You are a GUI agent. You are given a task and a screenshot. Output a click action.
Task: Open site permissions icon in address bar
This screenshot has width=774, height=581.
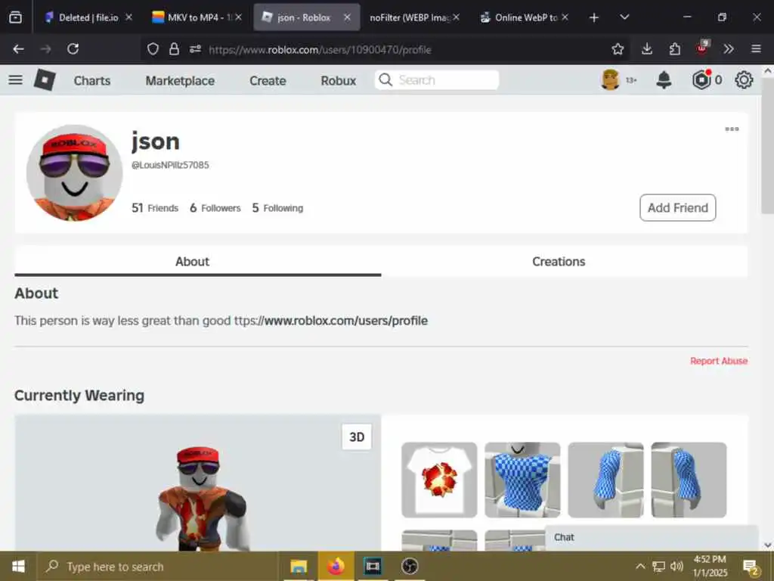[195, 49]
